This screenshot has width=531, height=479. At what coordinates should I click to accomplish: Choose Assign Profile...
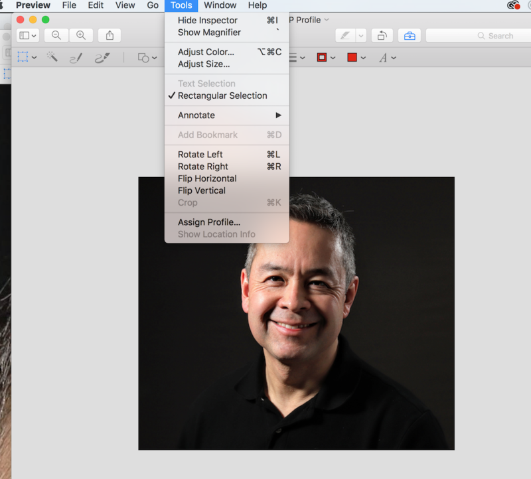(x=226, y=222)
